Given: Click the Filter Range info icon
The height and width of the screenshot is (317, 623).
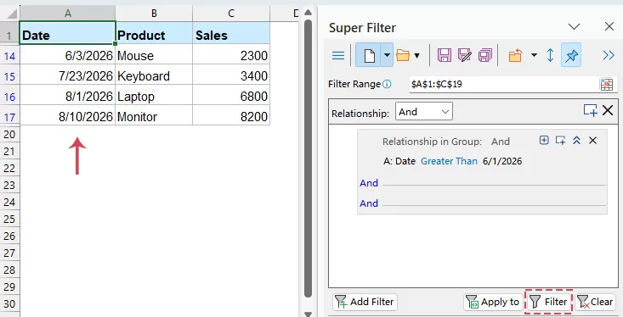Looking at the screenshot, I should click(x=387, y=84).
